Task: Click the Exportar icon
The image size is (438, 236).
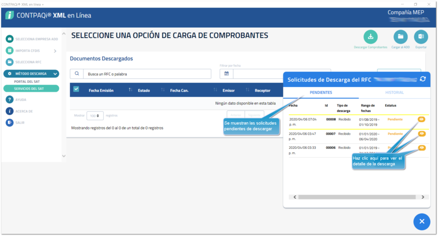Action: 421,37
